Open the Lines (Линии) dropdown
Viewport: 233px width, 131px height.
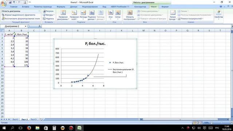point(183,11)
